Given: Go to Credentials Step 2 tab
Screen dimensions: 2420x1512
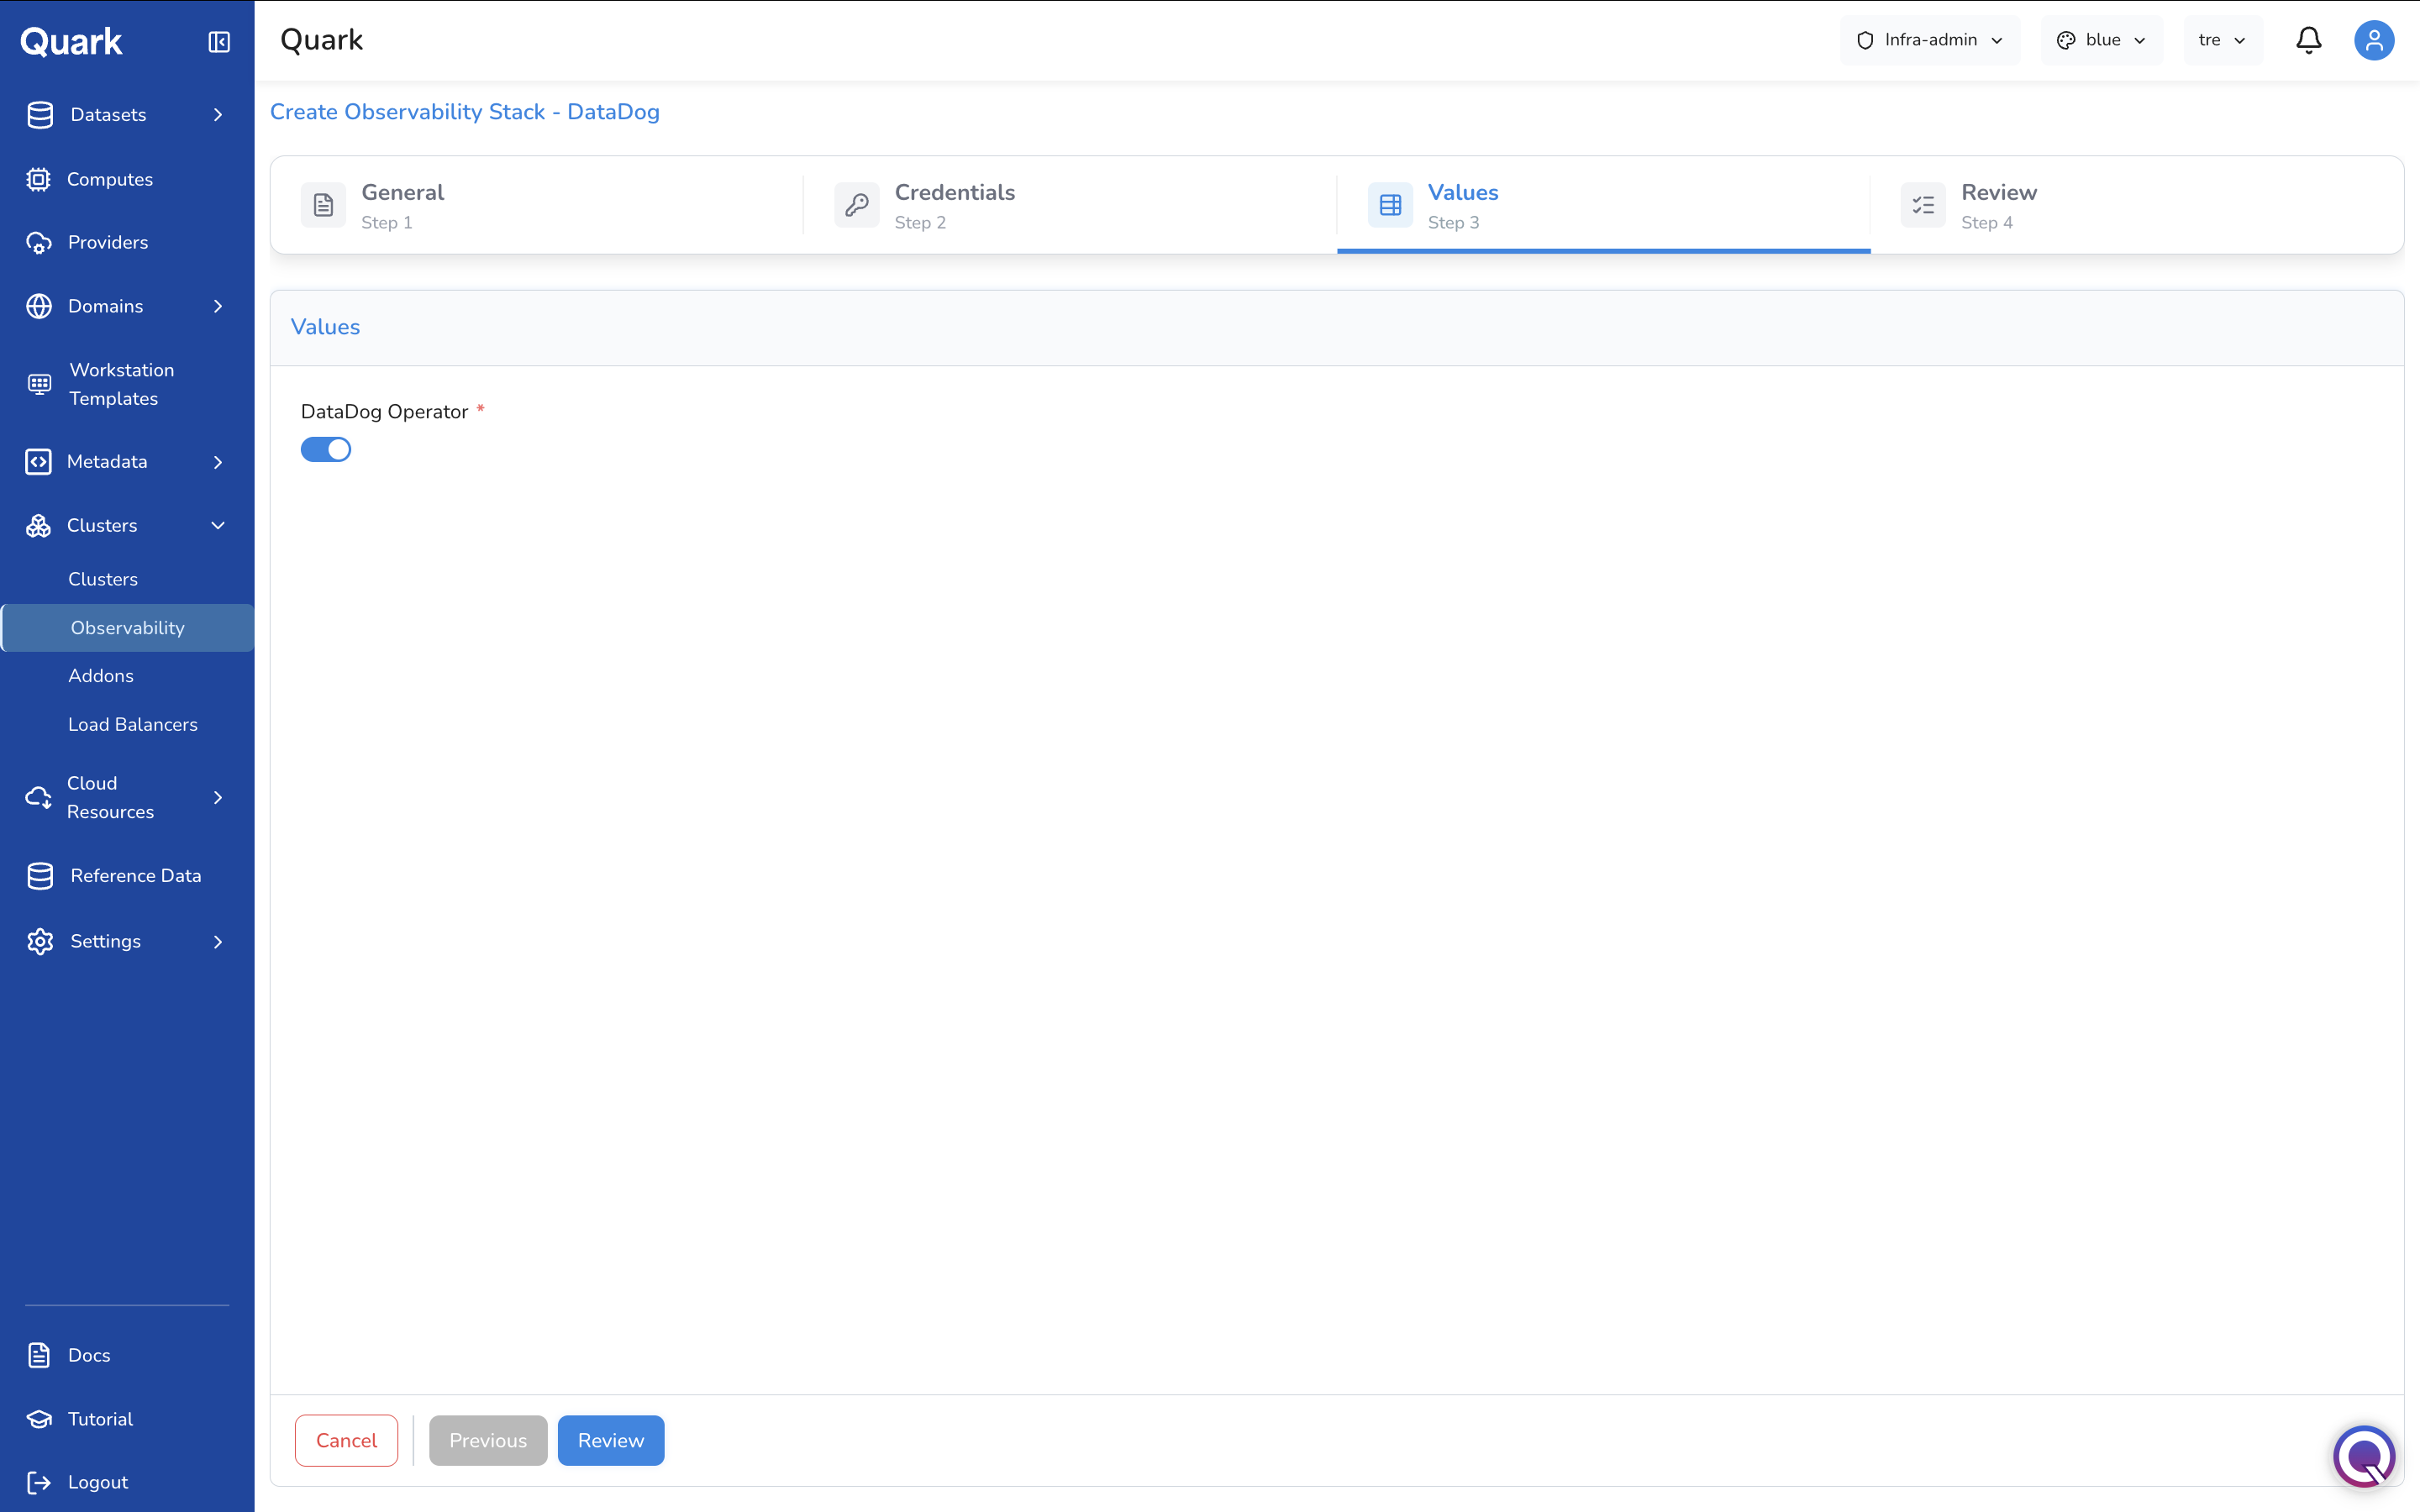Looking at the screenshot, I should 1070,205.
